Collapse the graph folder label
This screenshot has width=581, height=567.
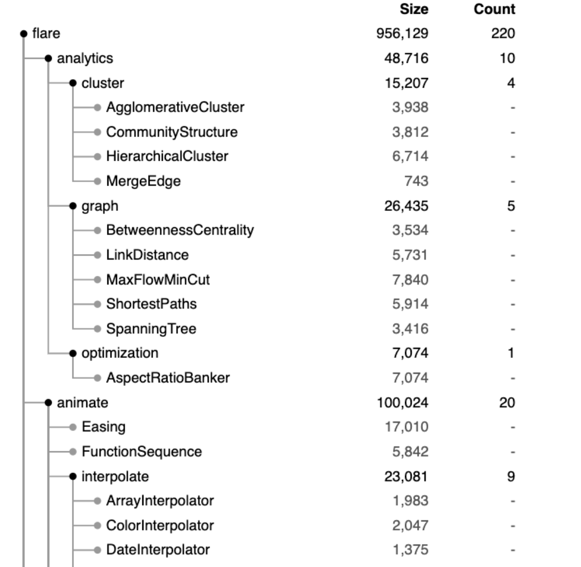click(100, 206)
